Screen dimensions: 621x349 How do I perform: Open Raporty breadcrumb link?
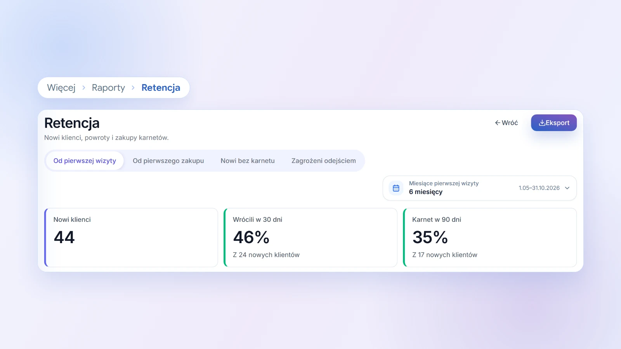(108, 88)
